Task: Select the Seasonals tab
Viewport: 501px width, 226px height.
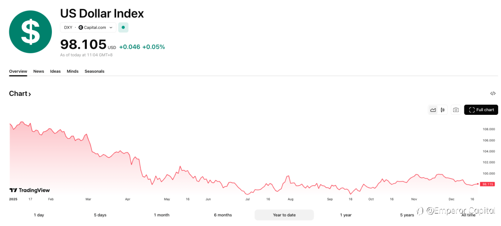Action: (94, 71)
